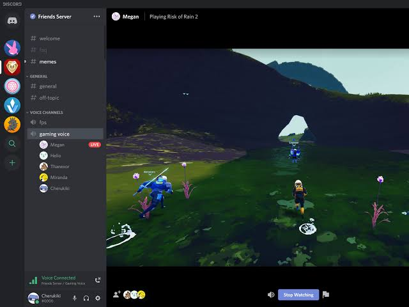Click the stream viewers avatar group
The image size is (409, 307).
click(134, 294)
